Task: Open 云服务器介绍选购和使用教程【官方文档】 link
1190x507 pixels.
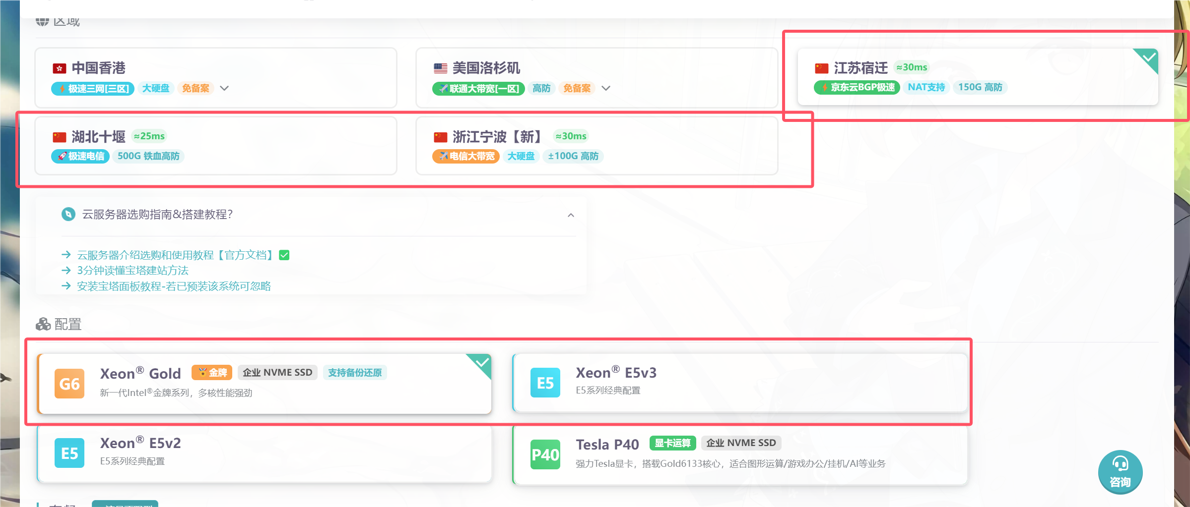Action: (x=176, y=255)
